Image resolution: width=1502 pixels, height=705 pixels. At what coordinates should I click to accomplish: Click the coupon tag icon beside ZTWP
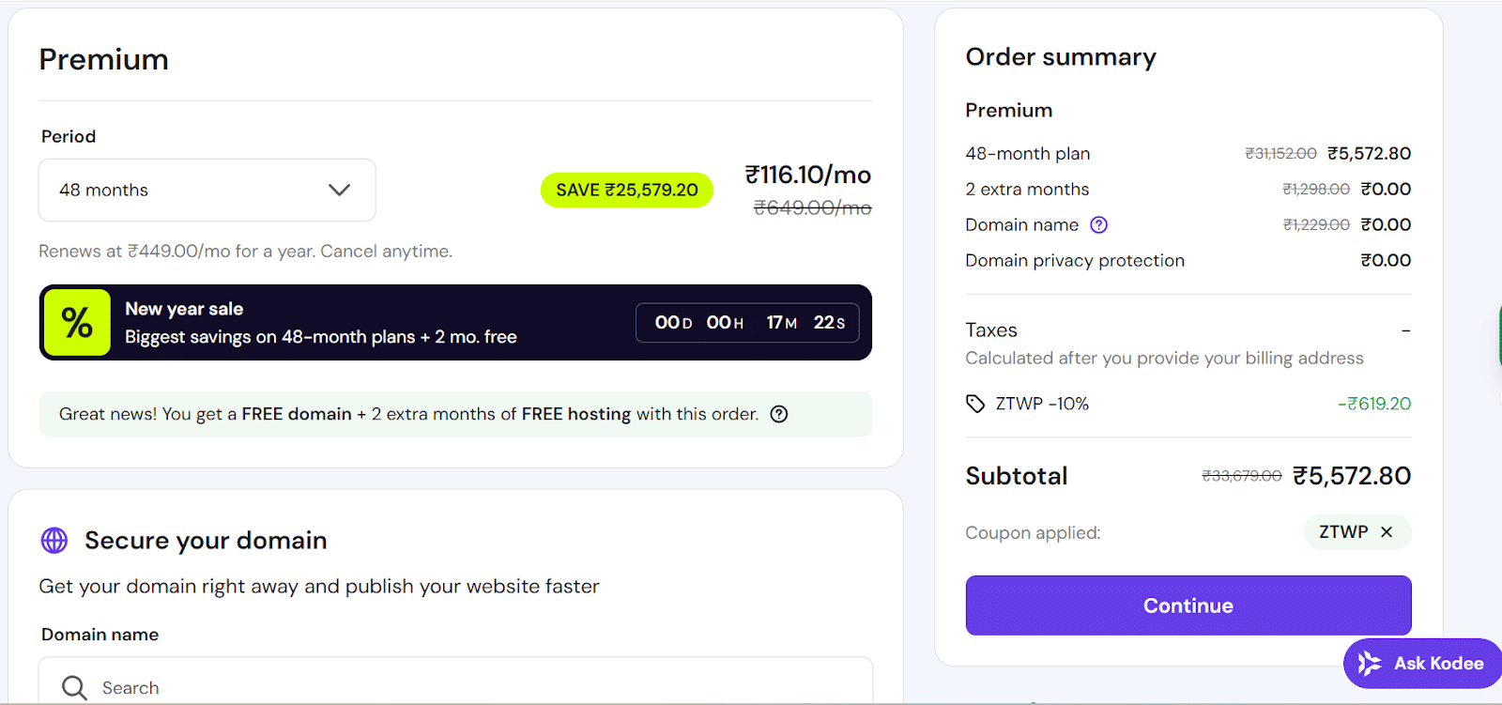pyautogui.click(x=974, y=403)
